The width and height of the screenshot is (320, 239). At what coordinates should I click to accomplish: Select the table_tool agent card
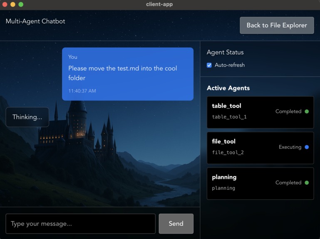260,112
